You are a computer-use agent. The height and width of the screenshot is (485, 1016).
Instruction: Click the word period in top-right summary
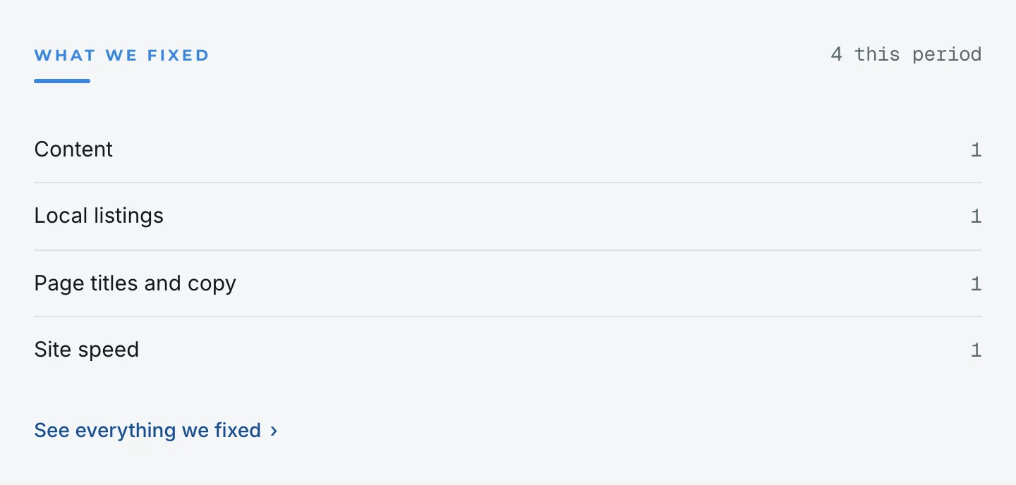pos(948,55)
